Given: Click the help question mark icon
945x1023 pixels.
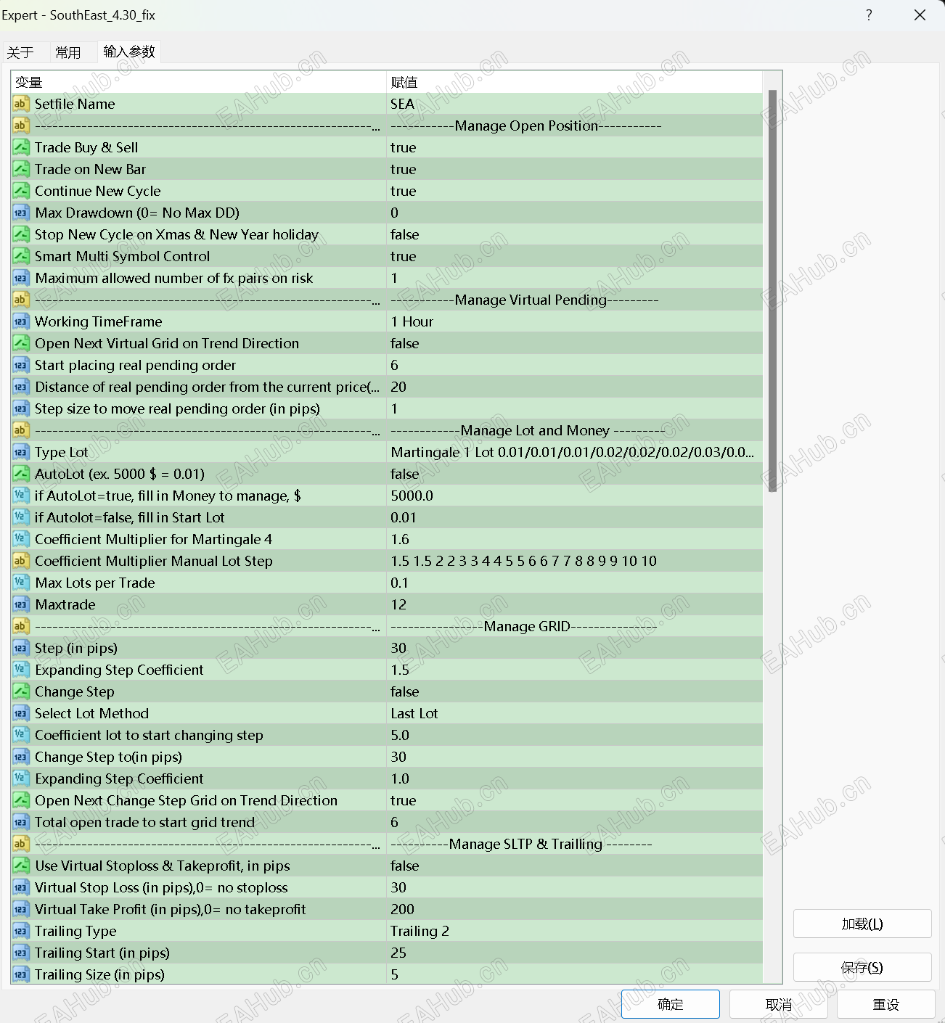Looking at the screenshot, I should coord(868,15).
